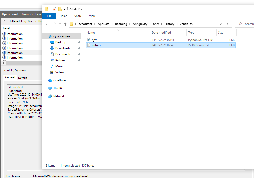Open the Music folder in sidebar

point(59,66)
